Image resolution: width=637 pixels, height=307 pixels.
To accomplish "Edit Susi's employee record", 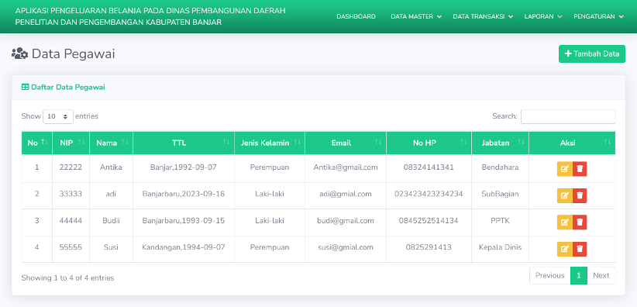I will [565, 249].
